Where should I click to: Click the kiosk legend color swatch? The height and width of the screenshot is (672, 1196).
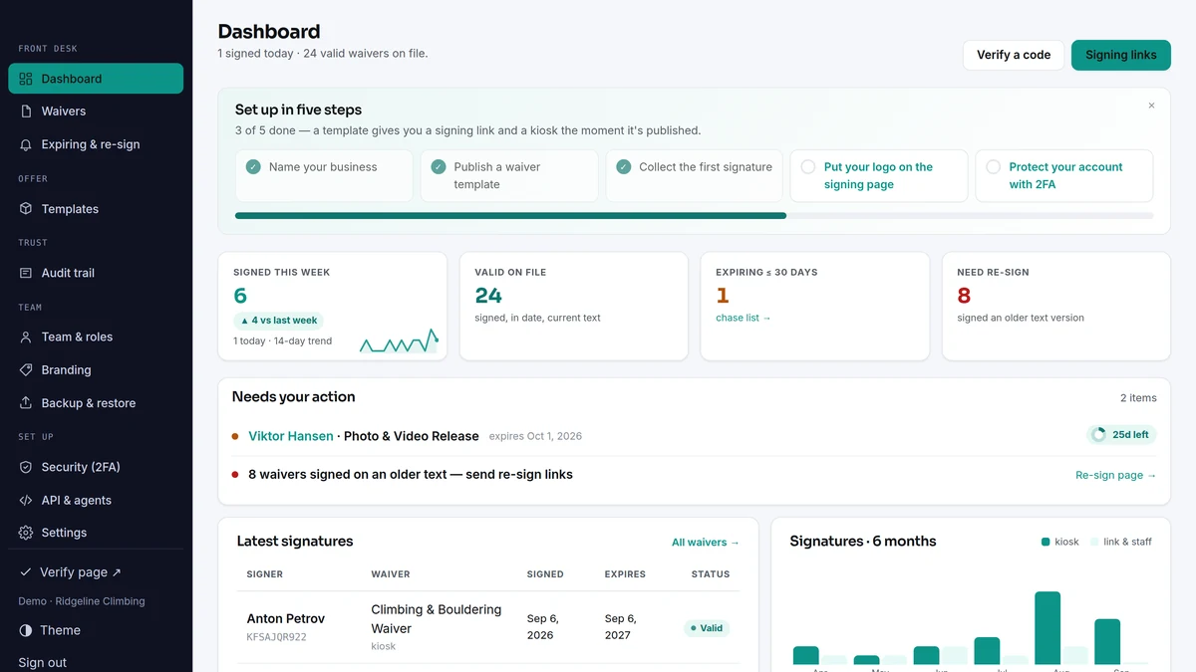coord(1046,542)
